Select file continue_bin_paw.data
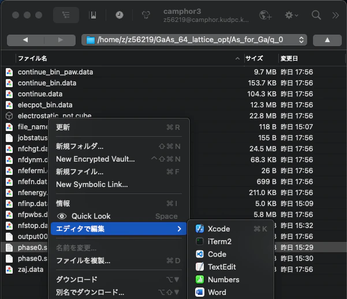This screenshot has width=347, height=299. (55, 72)
